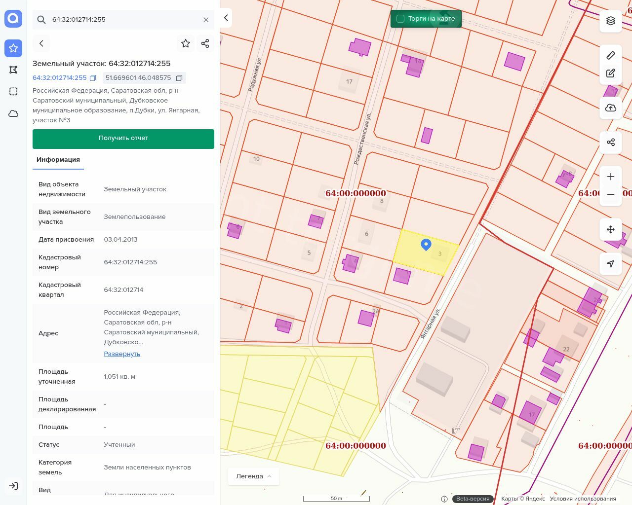Copy the coordinates 51.669601 46.048575
Image resolution: width=632 pixels, height=505 pixels.
click(179, 78)
